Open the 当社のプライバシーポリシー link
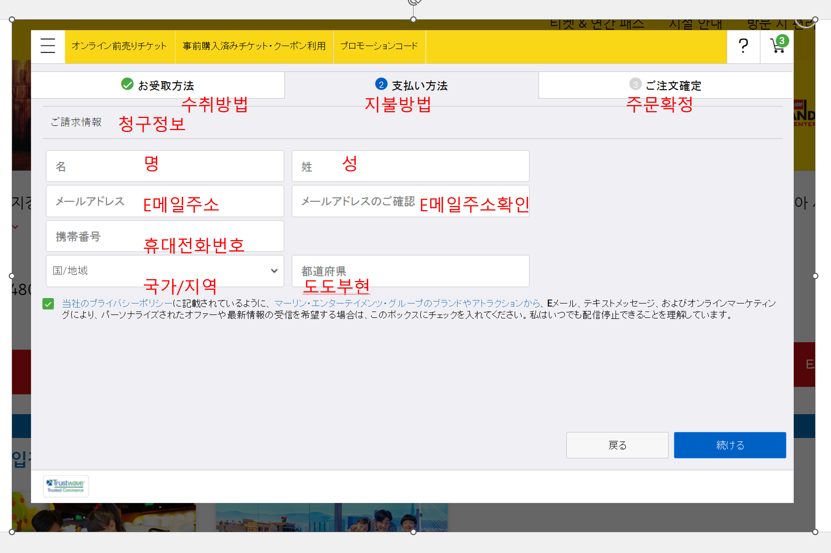Image resolution: width=831 pixels, height=553 pixels. 117,303
